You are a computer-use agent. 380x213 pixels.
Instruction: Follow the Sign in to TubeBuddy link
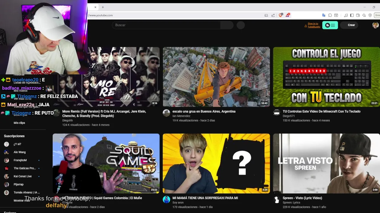click(x=313, y=25)
